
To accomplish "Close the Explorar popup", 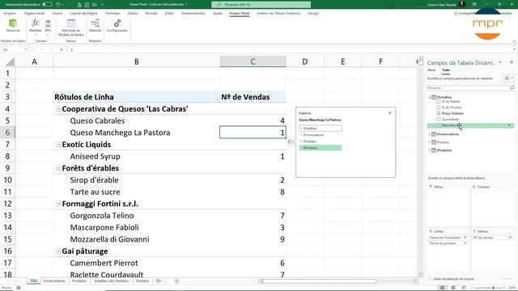I will click(x=390, y=113).
